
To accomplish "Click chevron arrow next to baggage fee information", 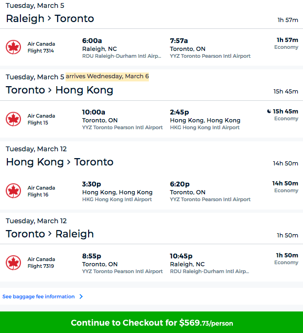I will click(x=81, y=296).
